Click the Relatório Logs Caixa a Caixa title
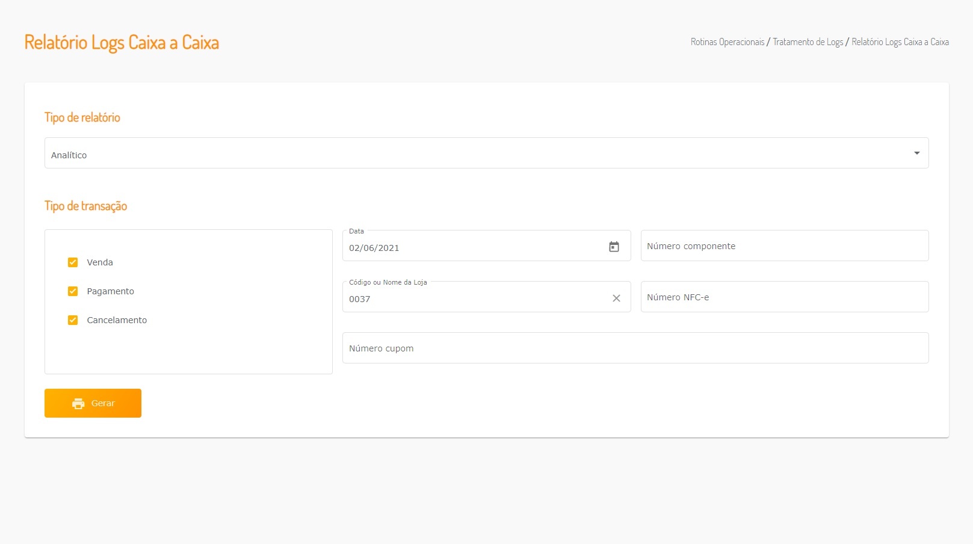This screenshot has height=544, width=973. point(122,43)
